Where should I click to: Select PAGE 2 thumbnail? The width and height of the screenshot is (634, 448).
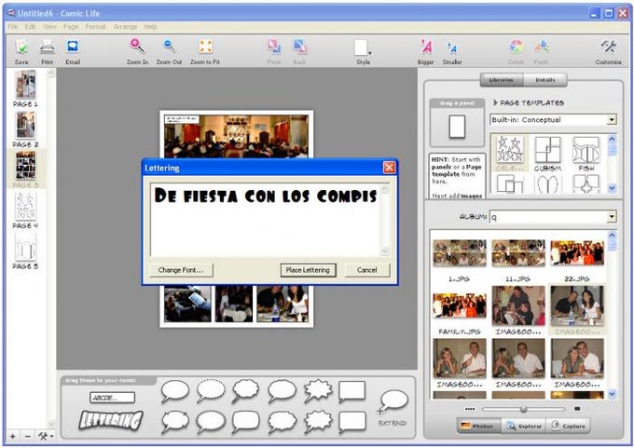[x=25, y=125]
